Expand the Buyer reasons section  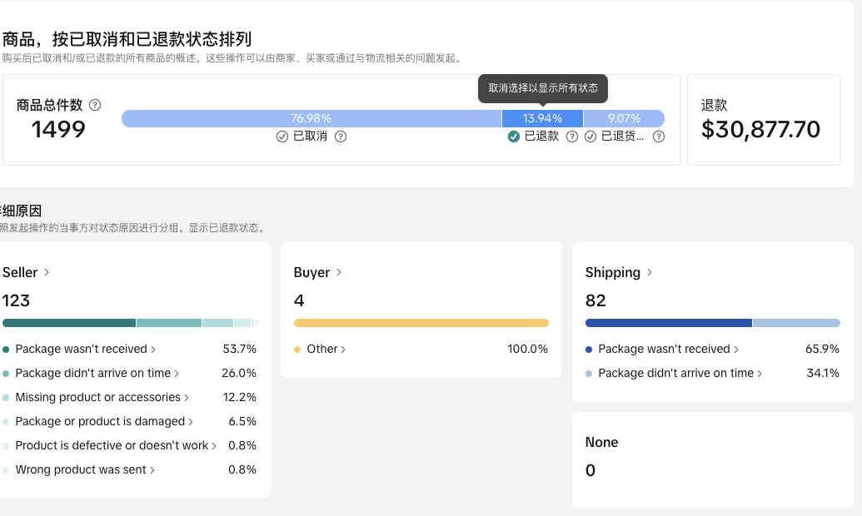coord(317,272)
